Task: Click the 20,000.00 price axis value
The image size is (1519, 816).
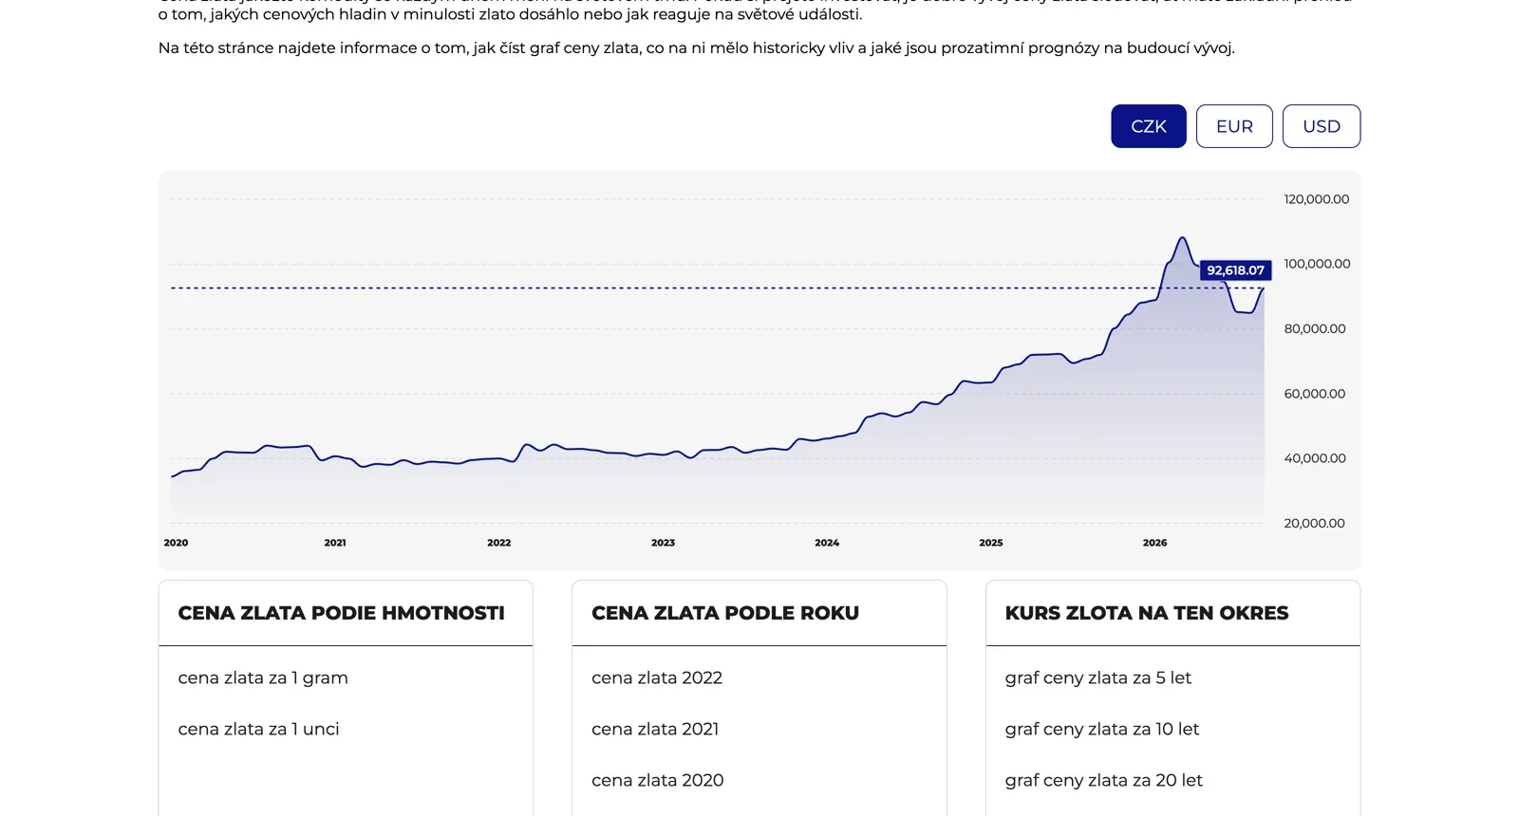Action: click(1314, 523)
